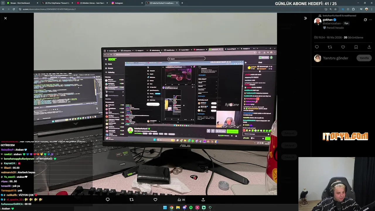Open the gokhan display name link

point(328,20)
